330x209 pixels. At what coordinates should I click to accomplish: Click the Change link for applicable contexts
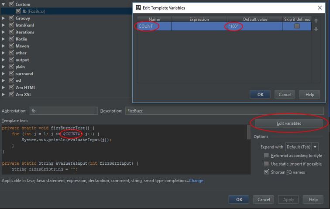(x=196, y=180)
